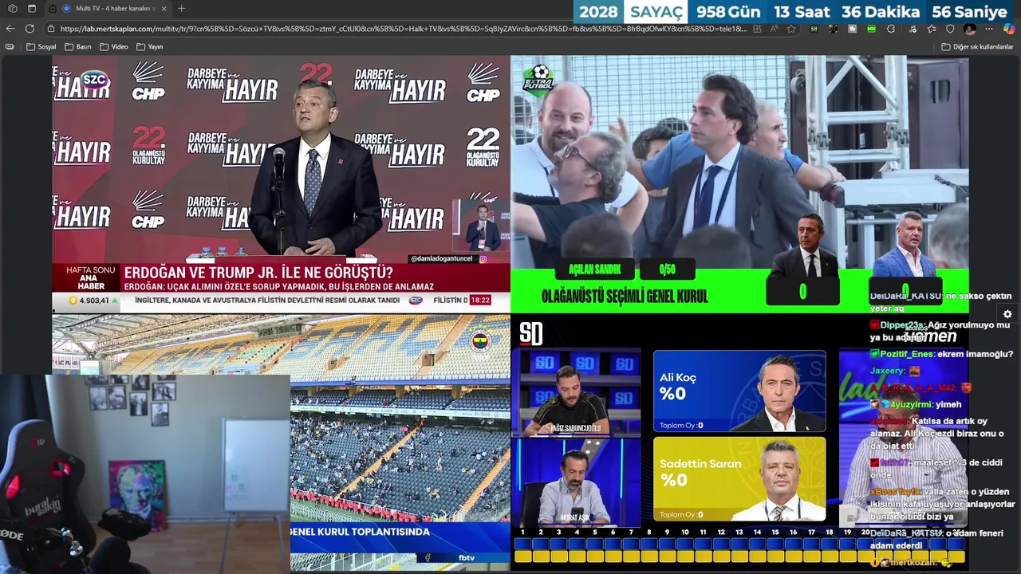1021x574 pixels.
Task: Click the Ali Koç vote card
Action: click(739, 391)
